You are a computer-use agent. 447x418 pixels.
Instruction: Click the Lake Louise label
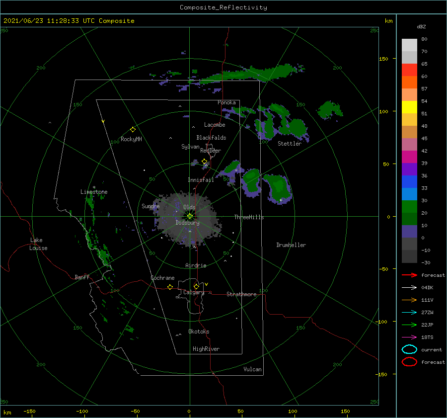coord(38,244)
